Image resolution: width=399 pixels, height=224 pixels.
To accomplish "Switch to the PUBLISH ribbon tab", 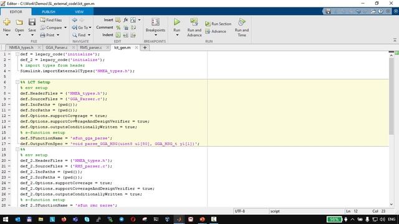I will click(x=49, y=12).
